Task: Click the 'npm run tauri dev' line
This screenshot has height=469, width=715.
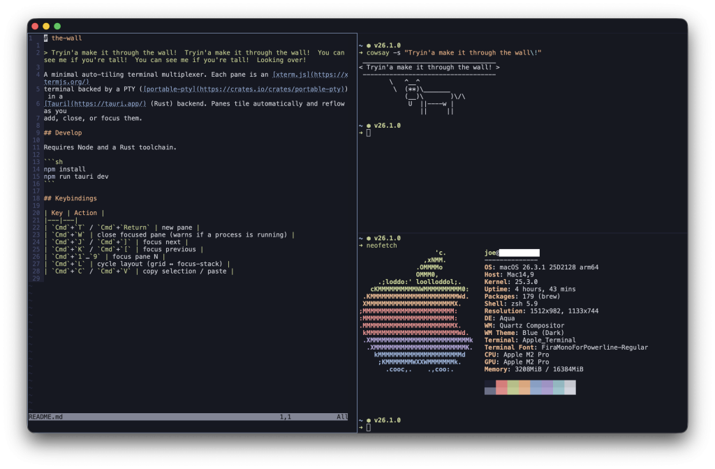Action: click(x=76, y=177)
